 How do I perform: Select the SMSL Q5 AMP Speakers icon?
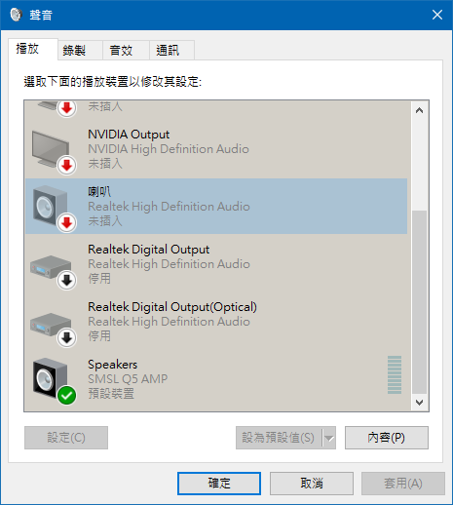click(x=52, y=379)
